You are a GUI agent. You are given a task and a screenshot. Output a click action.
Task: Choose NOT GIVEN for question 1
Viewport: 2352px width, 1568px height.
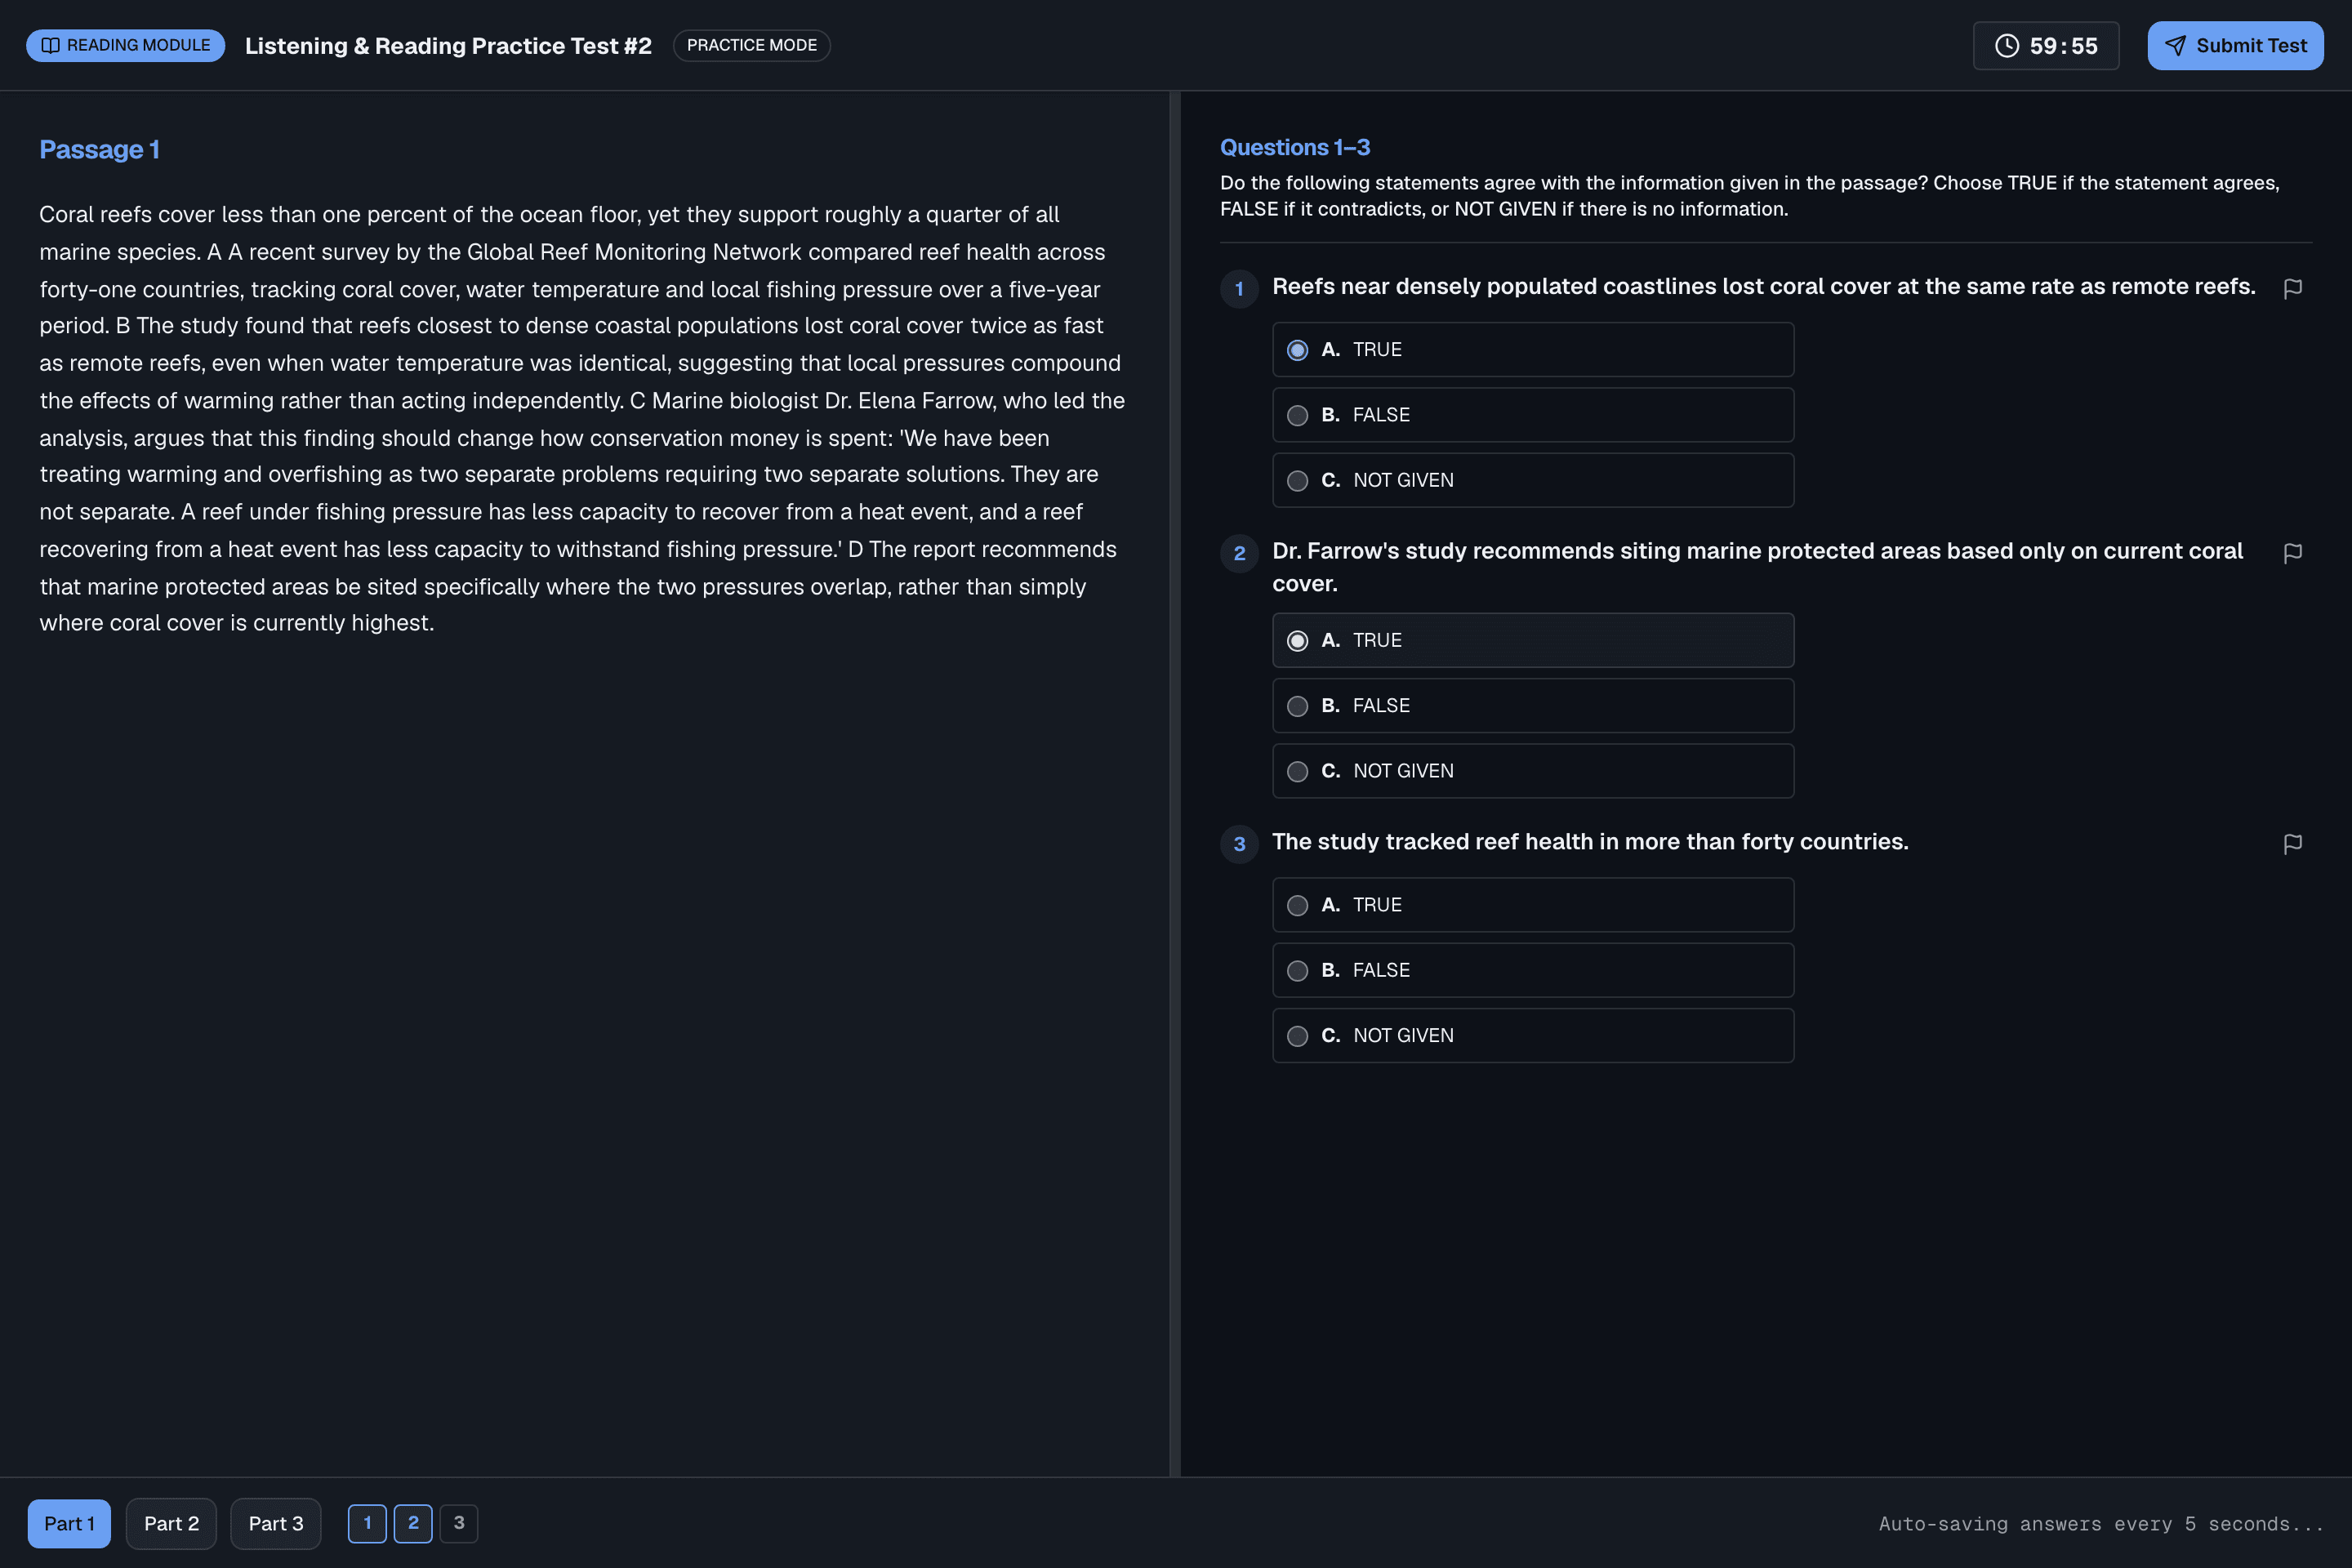point(1533,480)
